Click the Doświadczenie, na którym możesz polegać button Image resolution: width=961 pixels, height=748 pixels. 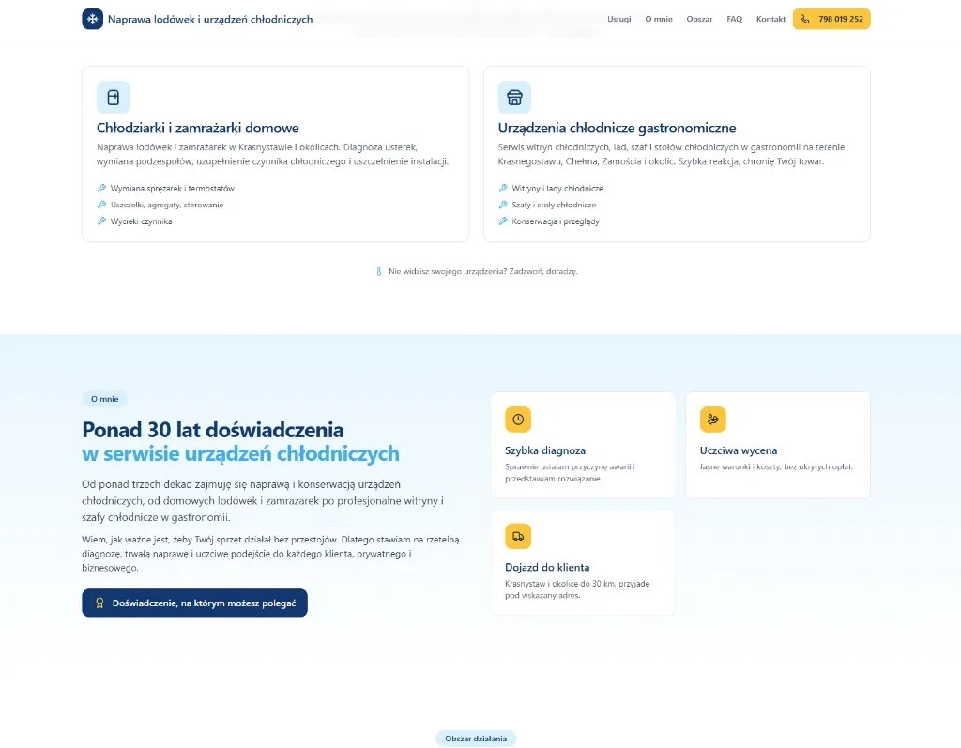[x=195, y=603]
